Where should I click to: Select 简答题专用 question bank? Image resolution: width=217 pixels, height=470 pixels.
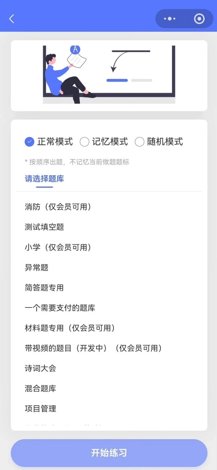point(109,288)
